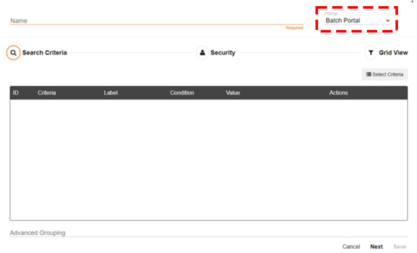
Task: Go to the Grid View step
Action: coord(393,53)
